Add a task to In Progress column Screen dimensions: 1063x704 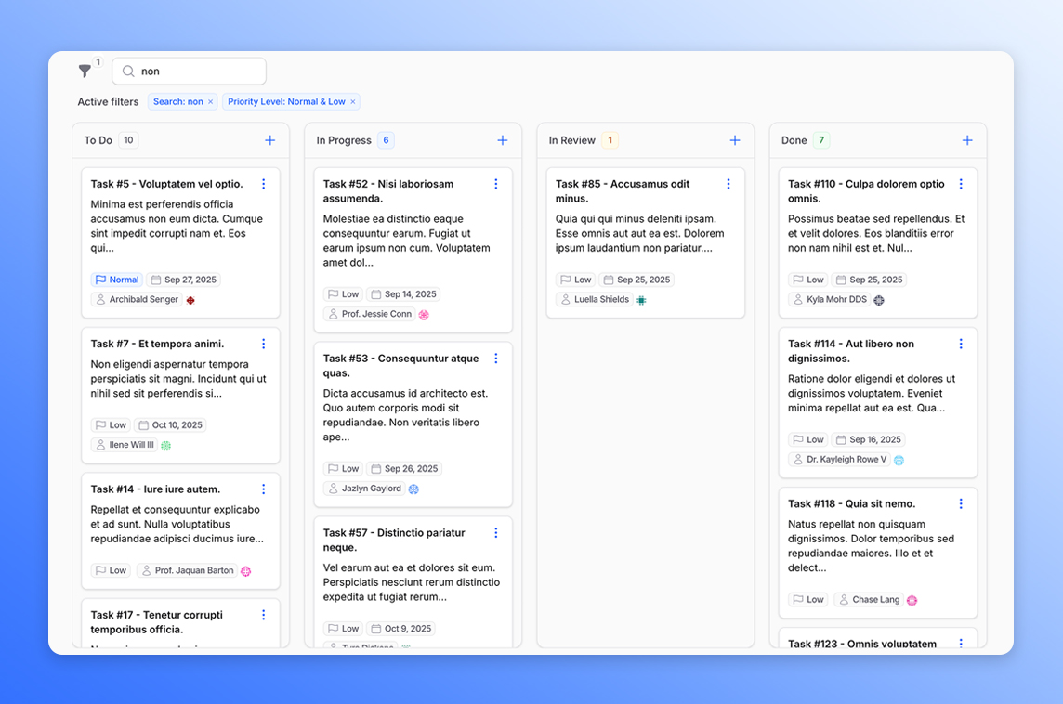502,140
